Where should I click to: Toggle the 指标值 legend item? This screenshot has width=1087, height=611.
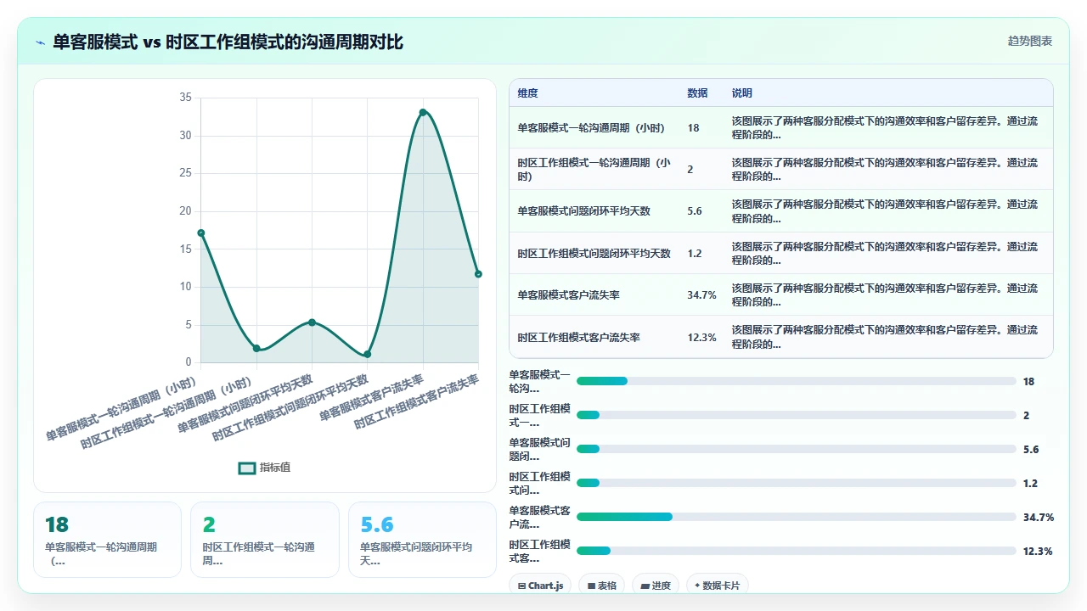pos(265,468)
